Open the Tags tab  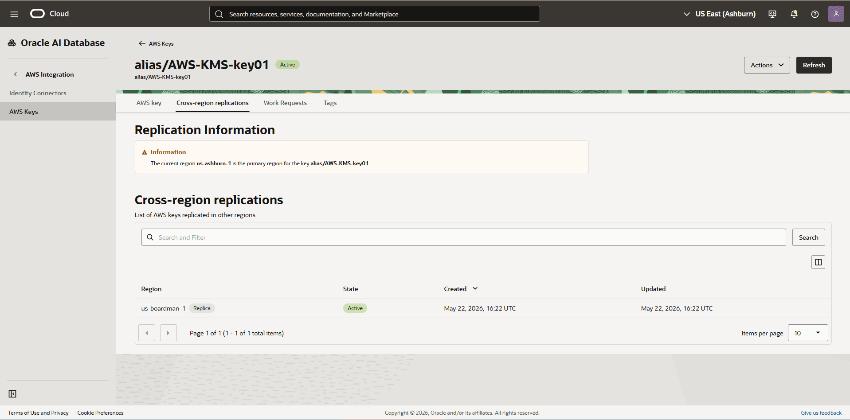pyautogui.click(x=330, y=103)
